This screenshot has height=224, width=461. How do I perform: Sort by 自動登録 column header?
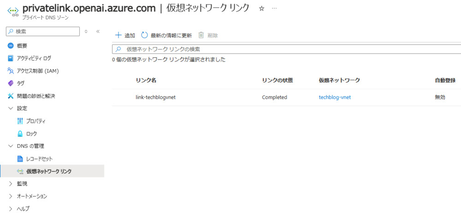[x=445, y=80]
